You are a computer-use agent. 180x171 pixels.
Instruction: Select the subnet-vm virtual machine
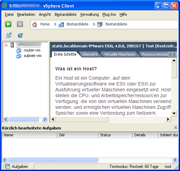pyautogui.click(x=33, y=56)
